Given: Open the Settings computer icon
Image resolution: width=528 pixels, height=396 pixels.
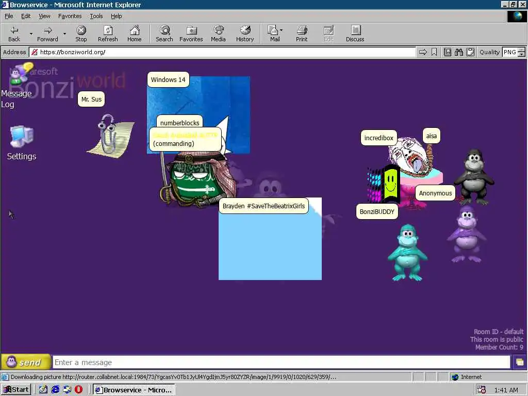Looking at the screenshot, I should click(x=22, y=136).
